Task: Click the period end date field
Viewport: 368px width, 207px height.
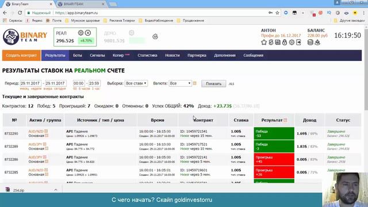Action: click(x=56, y=83)
